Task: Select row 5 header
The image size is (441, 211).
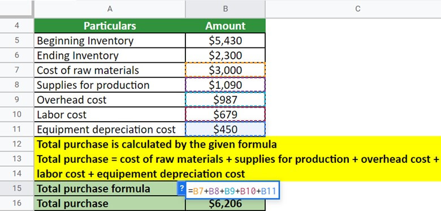Action: tap(17, 40)
